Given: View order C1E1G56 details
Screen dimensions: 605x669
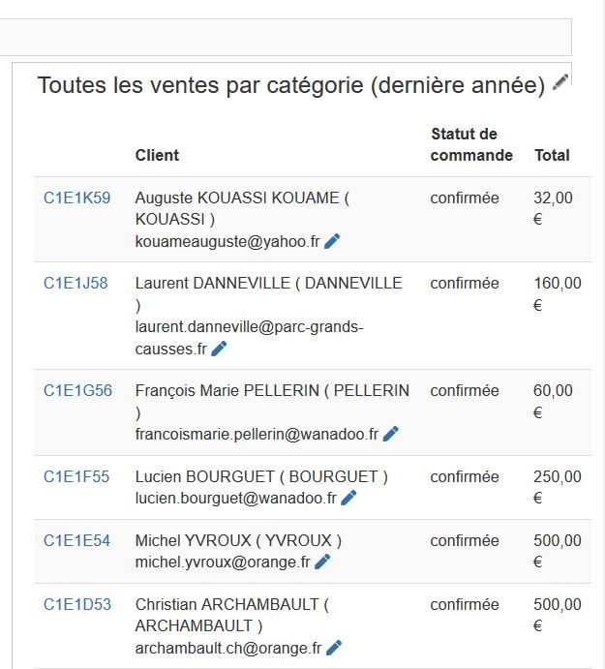Looking at the screenshot, I should [77, 391].
